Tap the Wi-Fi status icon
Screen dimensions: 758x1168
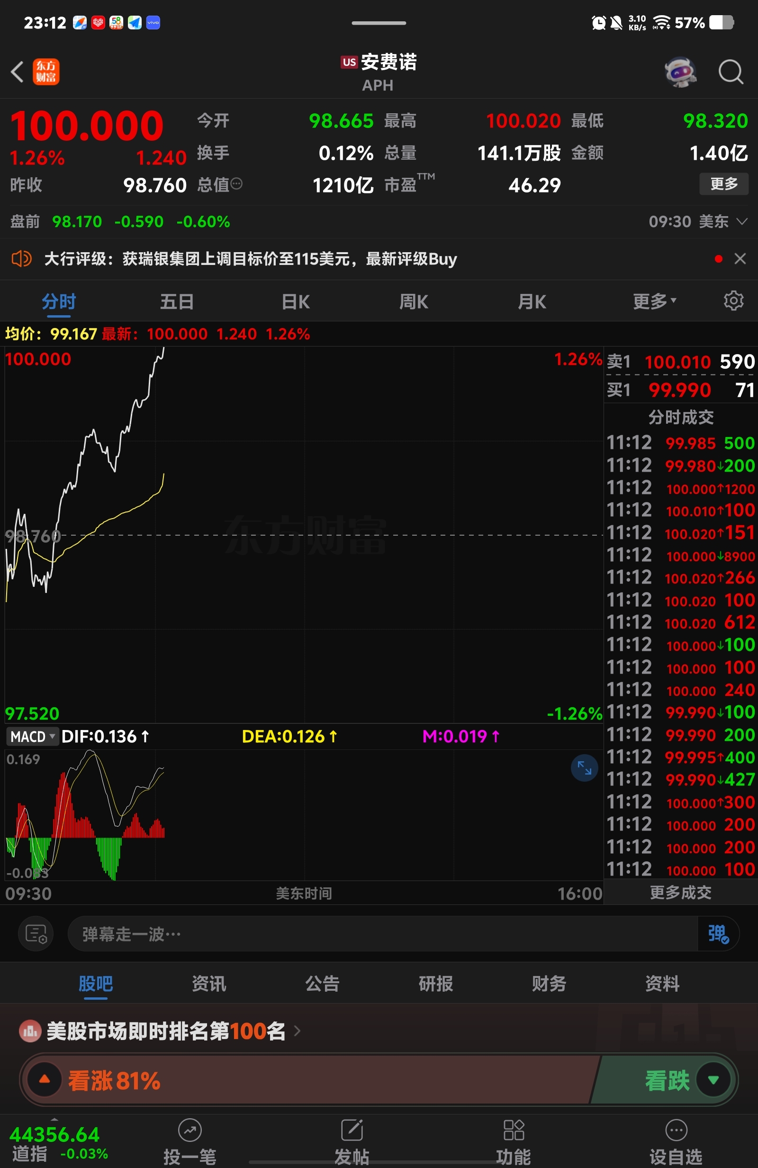(x=661, y=23)
